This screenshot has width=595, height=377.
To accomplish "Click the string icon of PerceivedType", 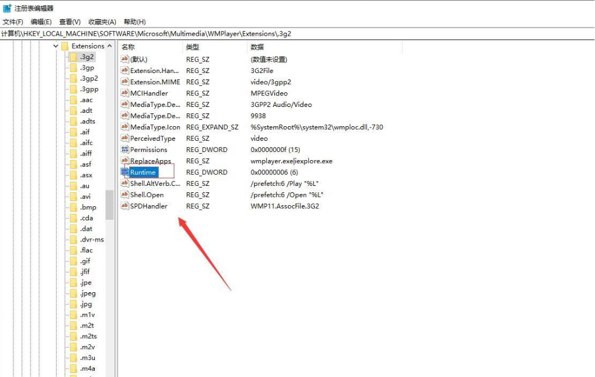I will (125, 138).
